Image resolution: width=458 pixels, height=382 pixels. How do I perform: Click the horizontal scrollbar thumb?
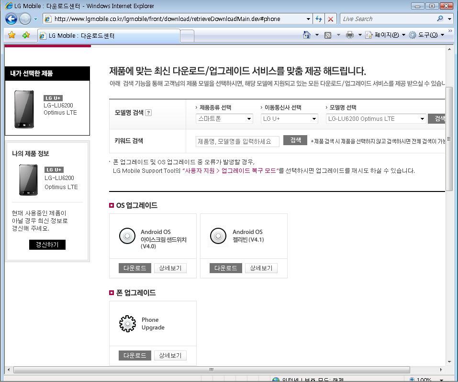point(212,370)
